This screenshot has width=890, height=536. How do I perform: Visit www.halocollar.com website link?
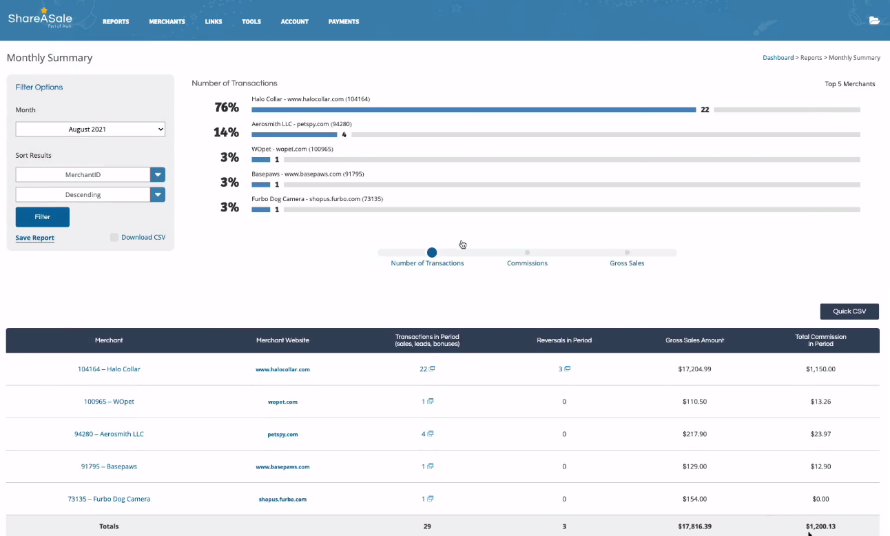pos(282,369)
